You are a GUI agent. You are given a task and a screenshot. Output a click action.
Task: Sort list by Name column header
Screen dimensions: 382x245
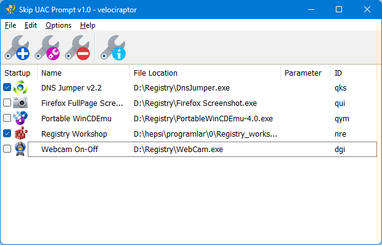[x=84, y=73]
